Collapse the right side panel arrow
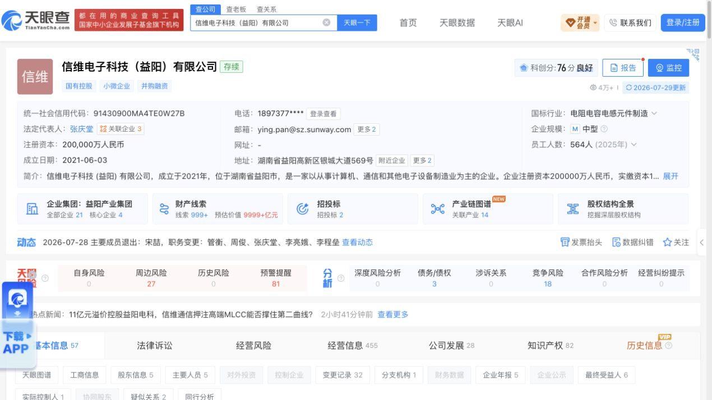Screen dimensions: 712x400 [x=702, y=243]
